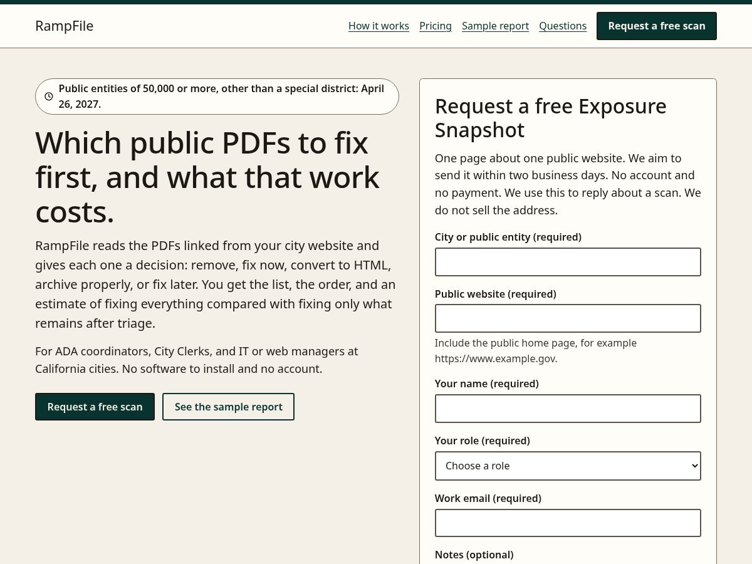Viewport: 752px width, 564px height.
Task: Open See the sample report button
Action: [228, 407]
